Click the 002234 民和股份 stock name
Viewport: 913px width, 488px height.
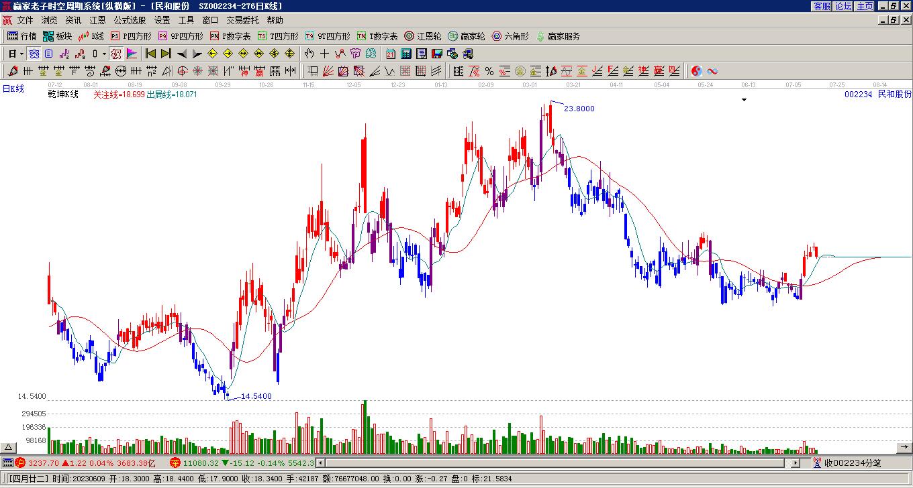coord(878,95)
